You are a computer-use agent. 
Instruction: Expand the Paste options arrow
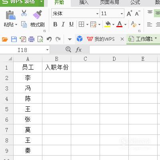(16, 25)
